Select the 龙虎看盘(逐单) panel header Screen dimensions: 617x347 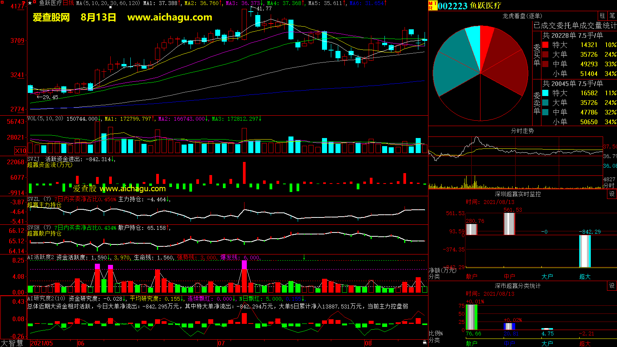pyautogui.click(x=522, y=16)
